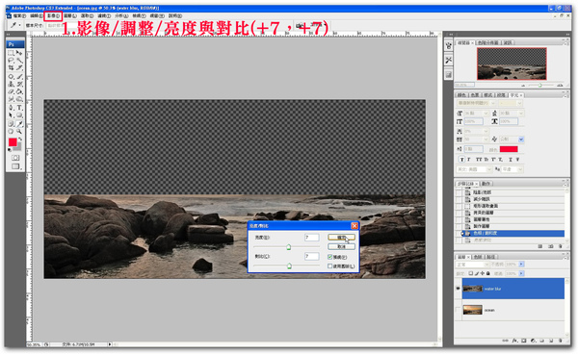Viewport: 578px width, 354px height.
Task: Enable the Use Legacy checkbox
Action: tap(329, 266)
